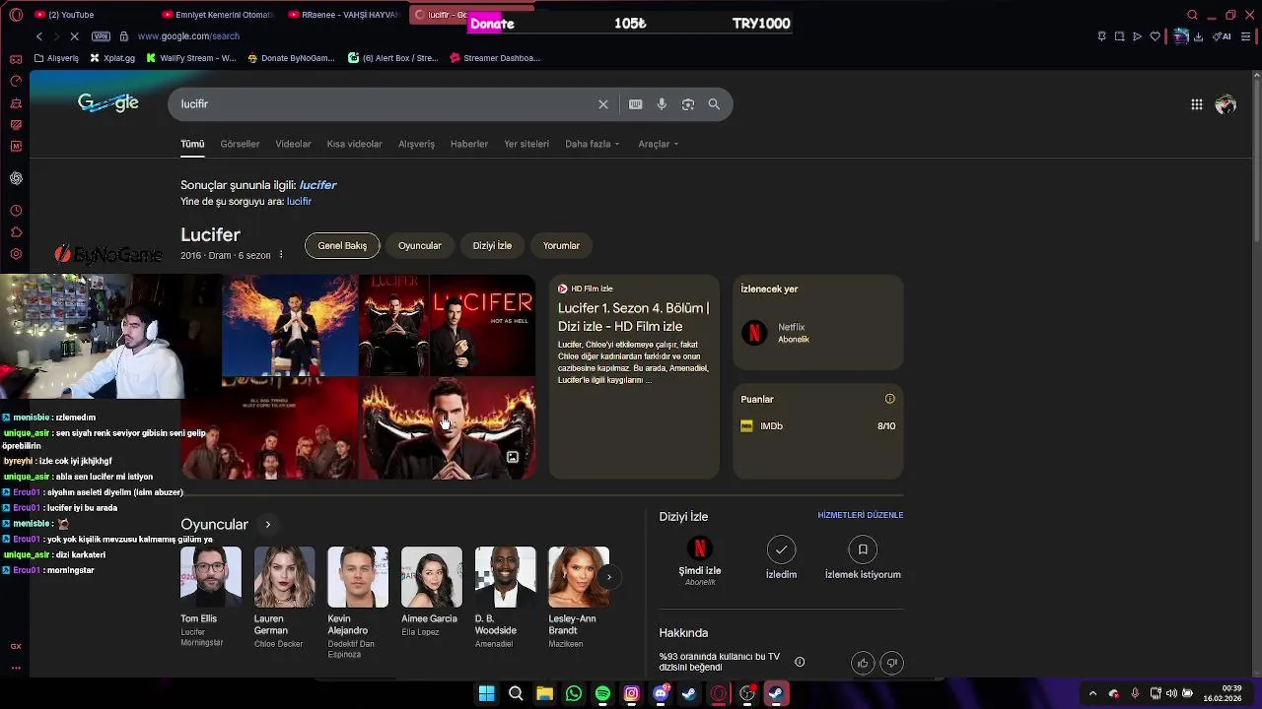Click the info icon beside Puanlar
The height and width of the screenshot is (709, 1262).
pos(890,399)
